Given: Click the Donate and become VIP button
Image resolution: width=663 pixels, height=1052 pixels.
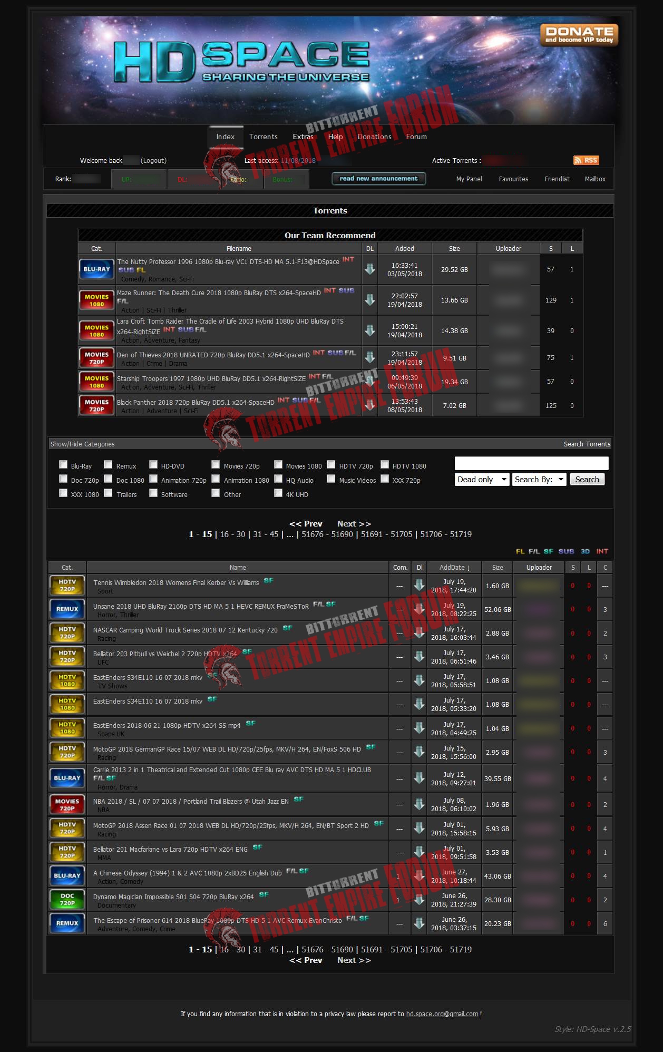Looking at the screenshot, I should (579, 35).
